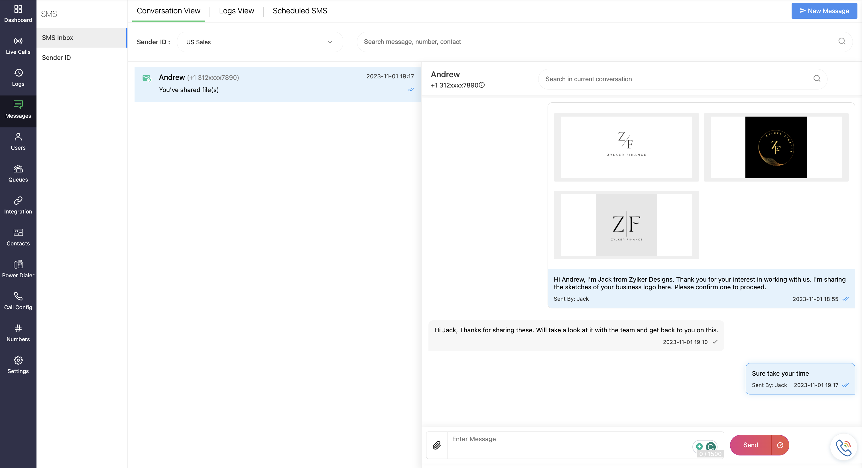
Task: Click the New Message button
Action: [x=824, y=11]
